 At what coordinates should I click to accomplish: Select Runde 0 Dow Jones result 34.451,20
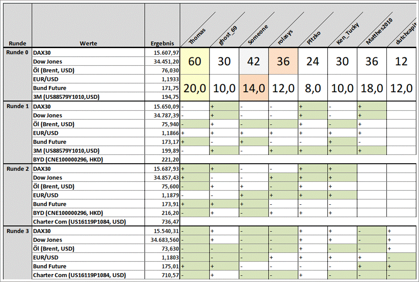coord(162,61)
